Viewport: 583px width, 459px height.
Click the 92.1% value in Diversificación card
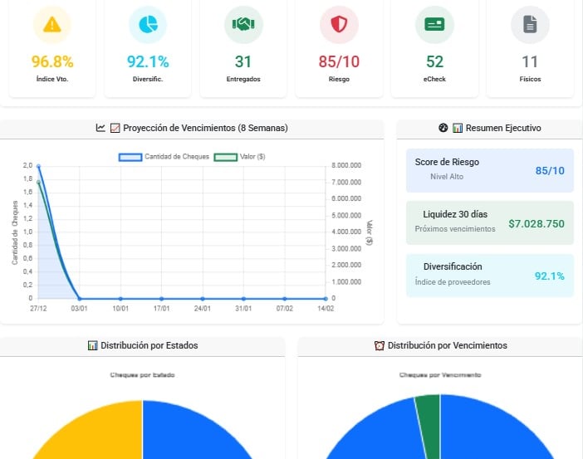click(550, 276)
